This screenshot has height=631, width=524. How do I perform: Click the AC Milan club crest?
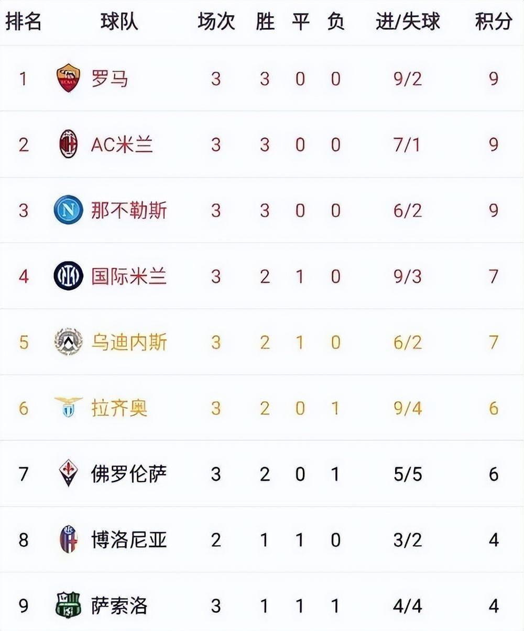[68, 144]
